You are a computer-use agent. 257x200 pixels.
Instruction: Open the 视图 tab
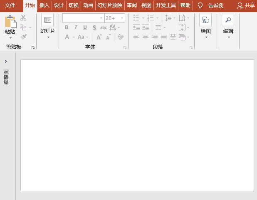(x=146, y=5)
